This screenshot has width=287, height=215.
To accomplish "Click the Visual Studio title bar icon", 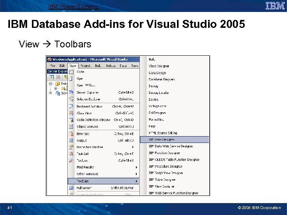I will pos(49,59).
